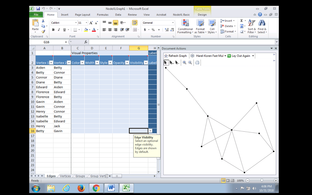Open Format as Table gallery
This screenshot has height=195, width=312.
(200, 27)
